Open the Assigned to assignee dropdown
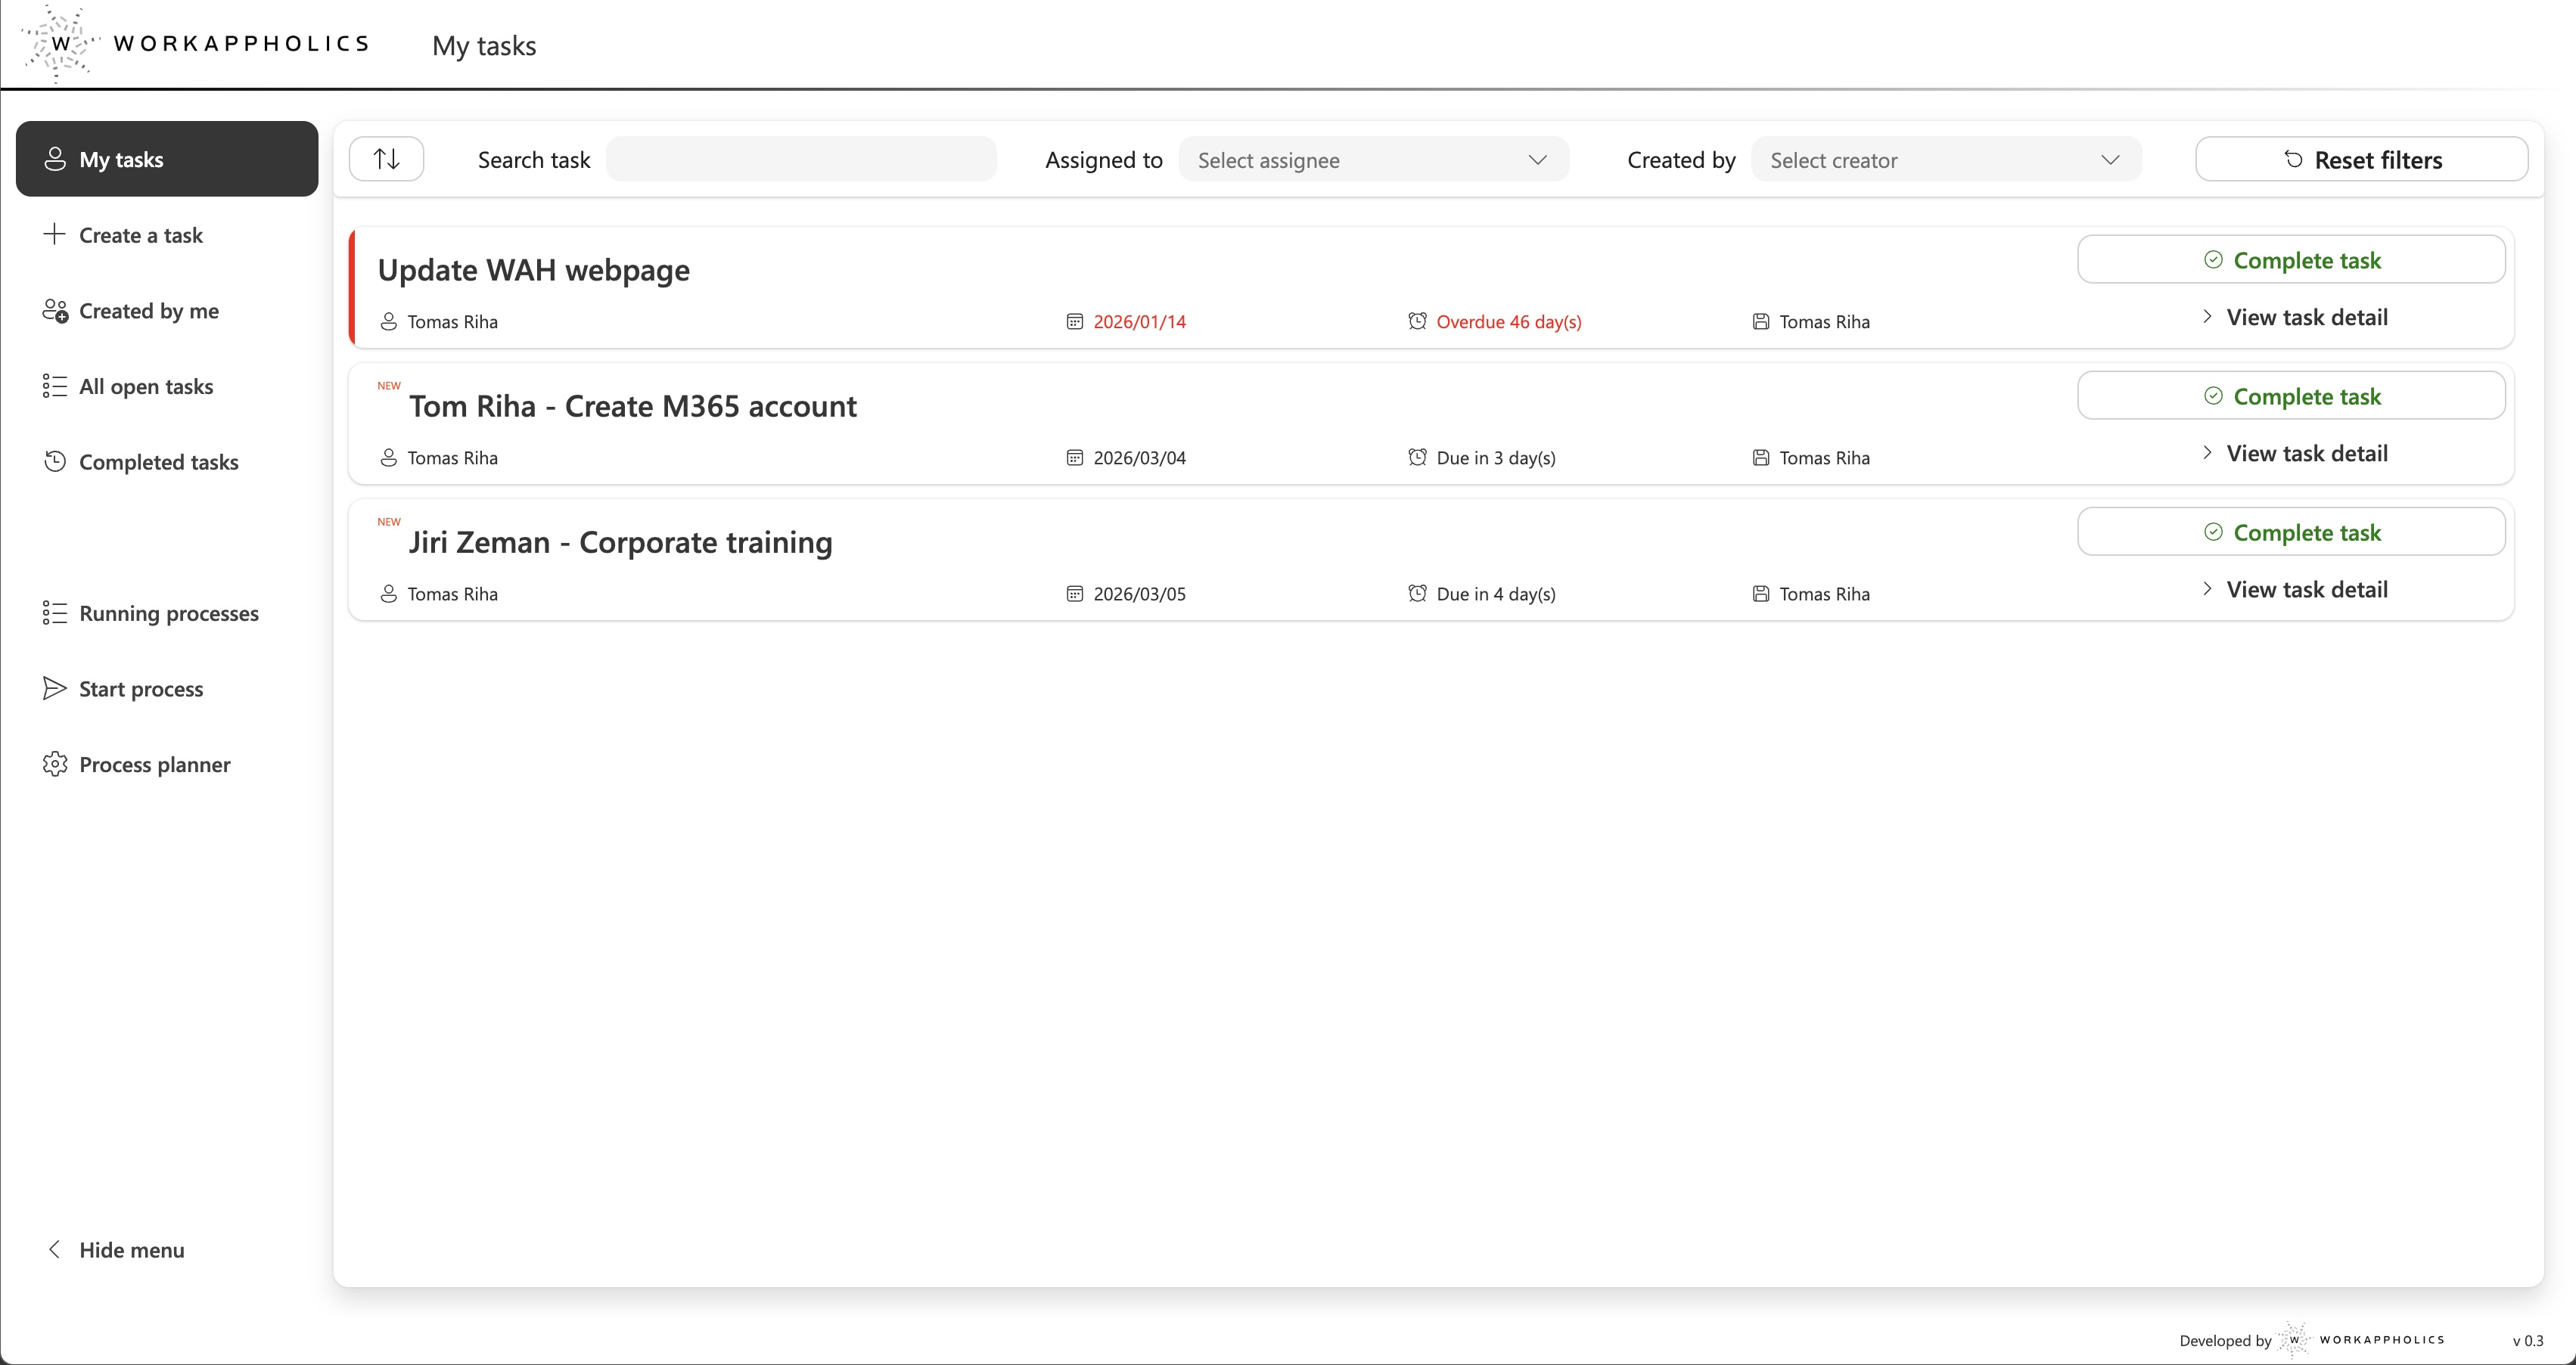 coord(1373,160)
